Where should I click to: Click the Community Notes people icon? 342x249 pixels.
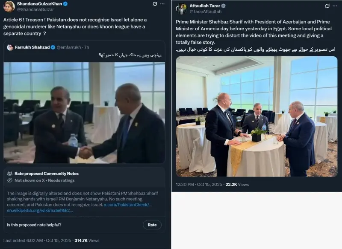[x=10, y=174]
